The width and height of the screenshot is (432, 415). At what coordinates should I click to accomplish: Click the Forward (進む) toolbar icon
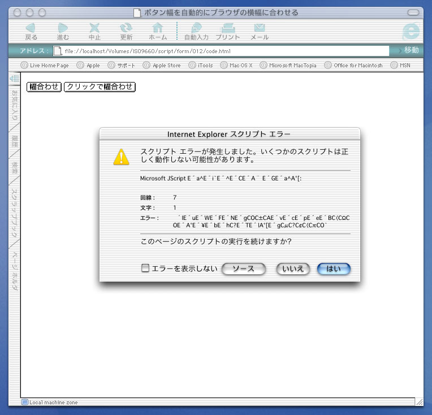[63, 31]
